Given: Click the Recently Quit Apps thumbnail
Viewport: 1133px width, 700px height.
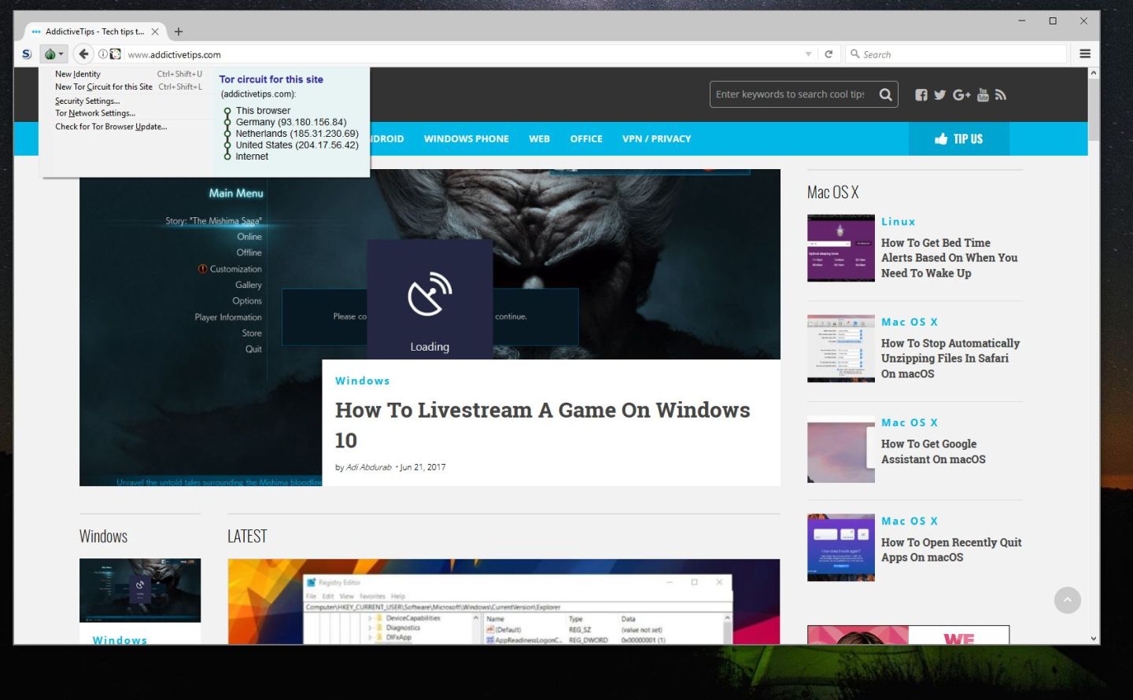Looking at the screenshot, I should click(x=841, y=548).
